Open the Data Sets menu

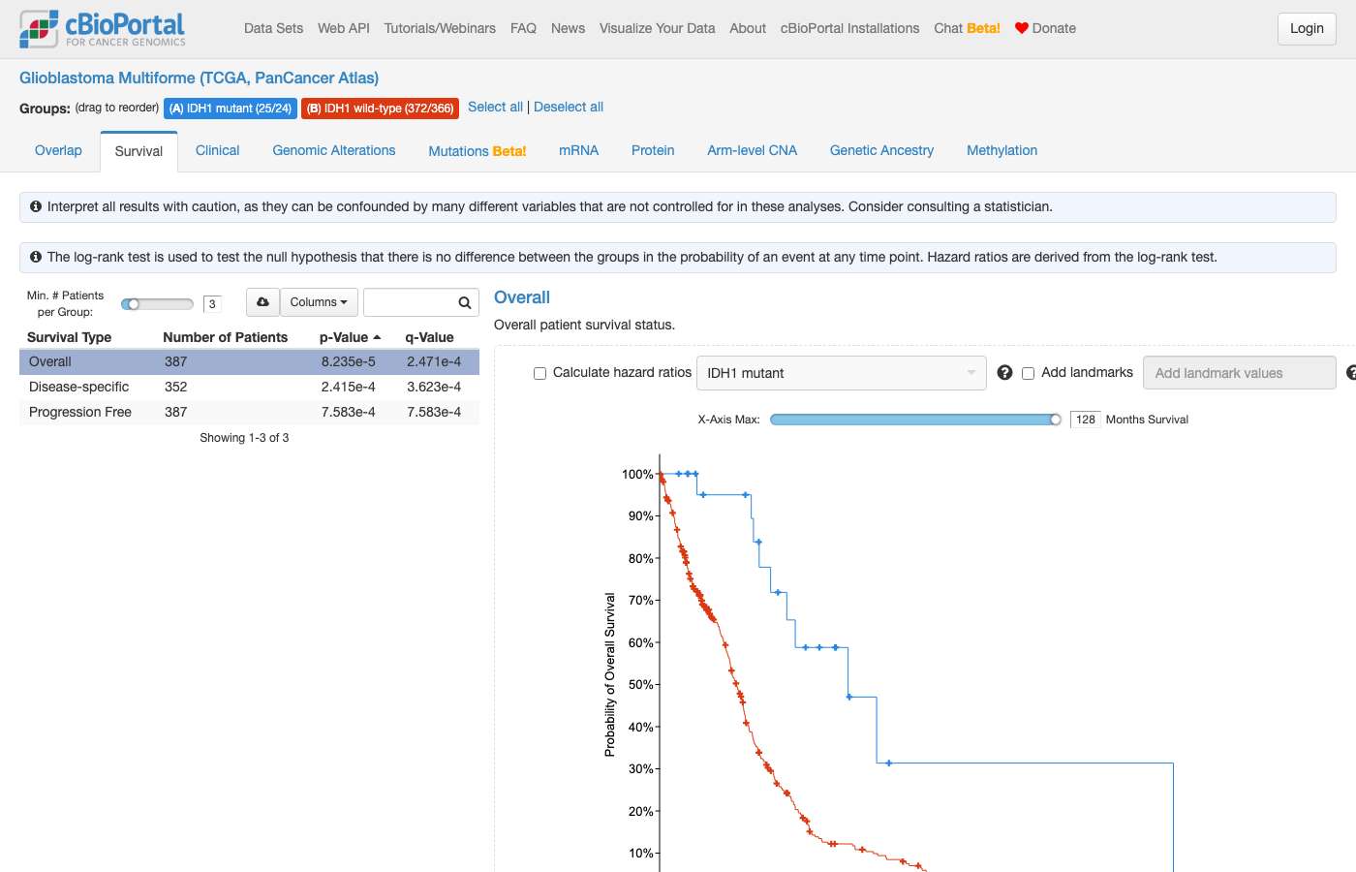pos(274,28)
